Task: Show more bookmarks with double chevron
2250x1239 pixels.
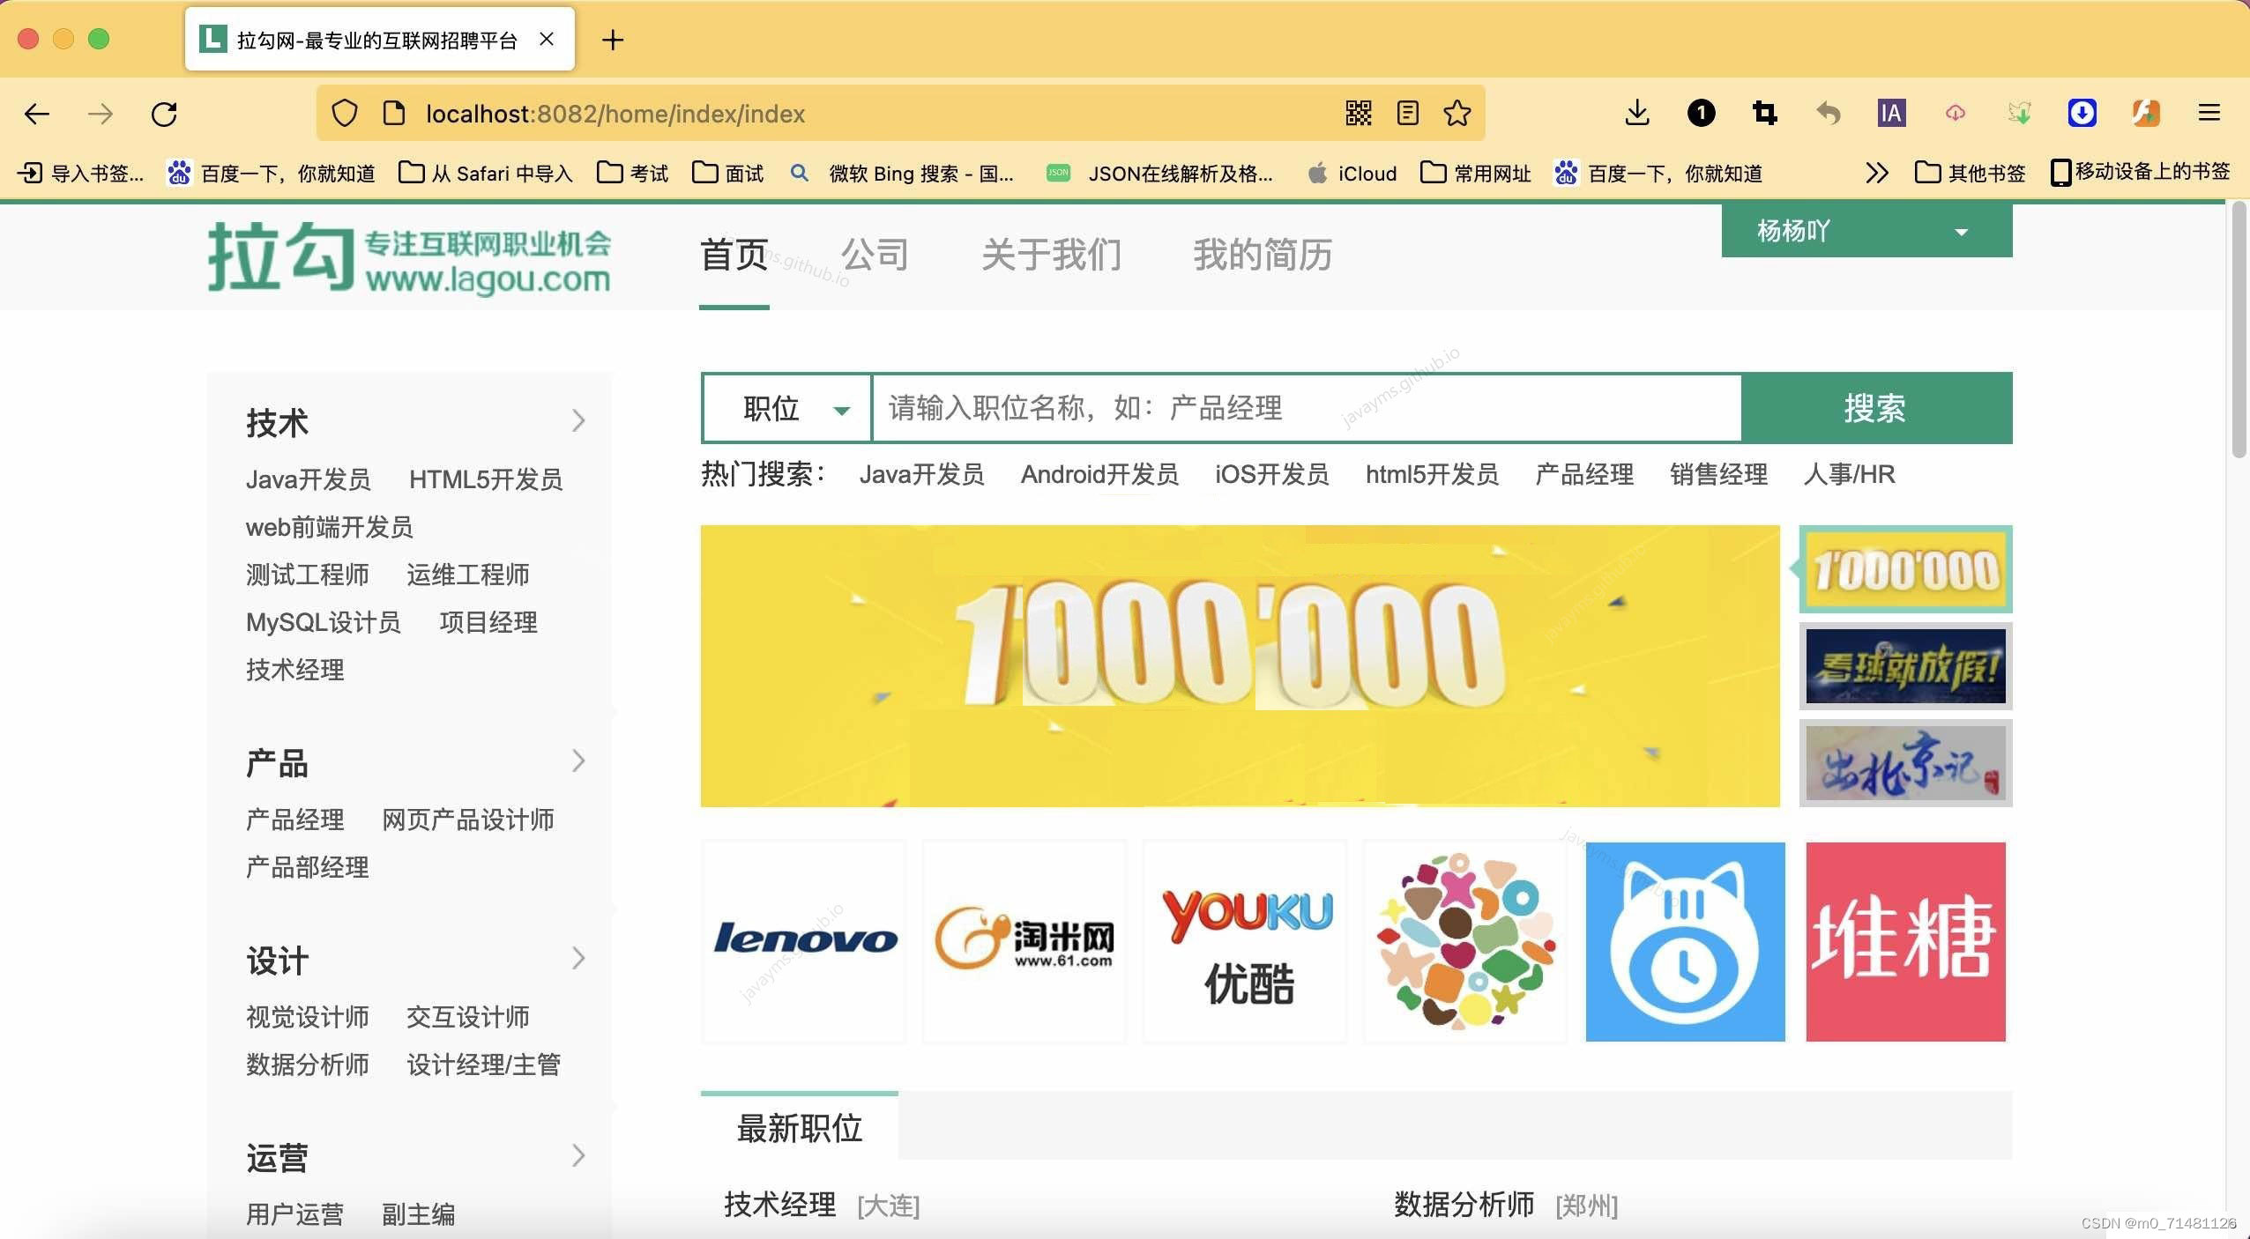Action: pos(1876,174)
